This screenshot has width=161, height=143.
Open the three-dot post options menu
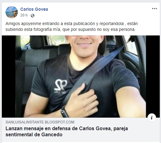[155, 9]
